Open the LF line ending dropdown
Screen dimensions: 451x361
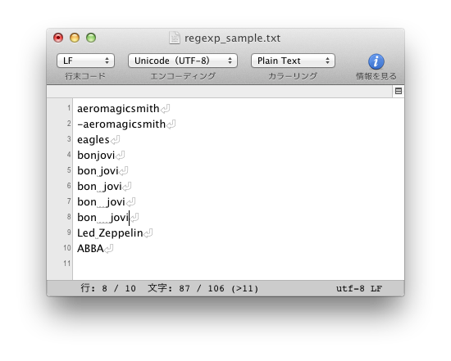tap(86, 61)
